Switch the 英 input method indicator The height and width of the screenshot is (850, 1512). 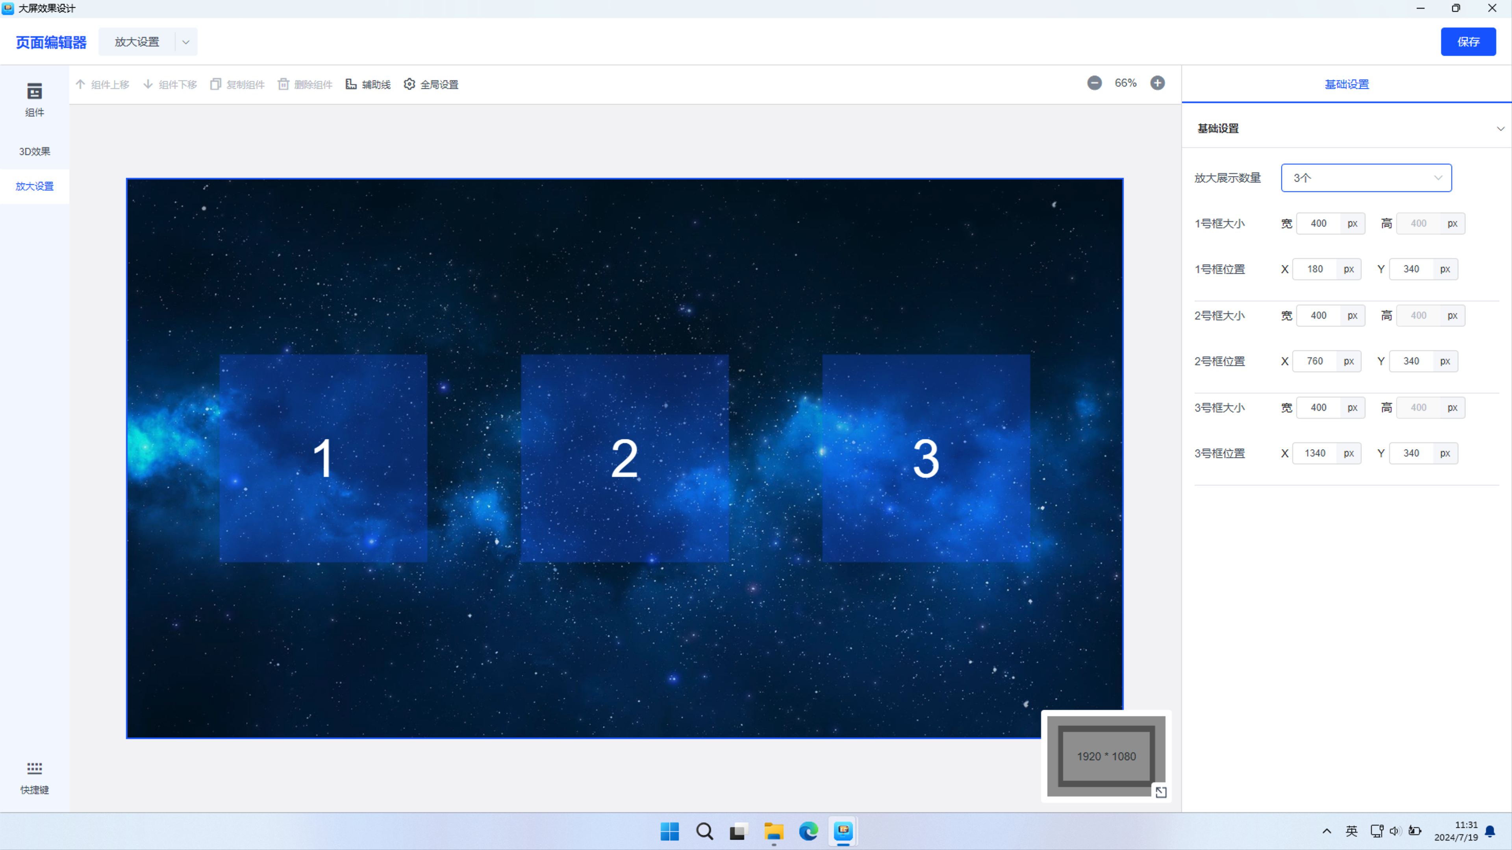1352,831
